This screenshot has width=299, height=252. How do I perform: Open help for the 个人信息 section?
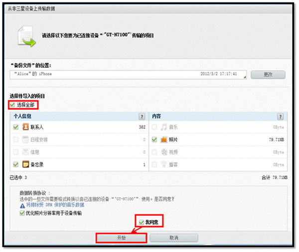(x=142, y=116)
